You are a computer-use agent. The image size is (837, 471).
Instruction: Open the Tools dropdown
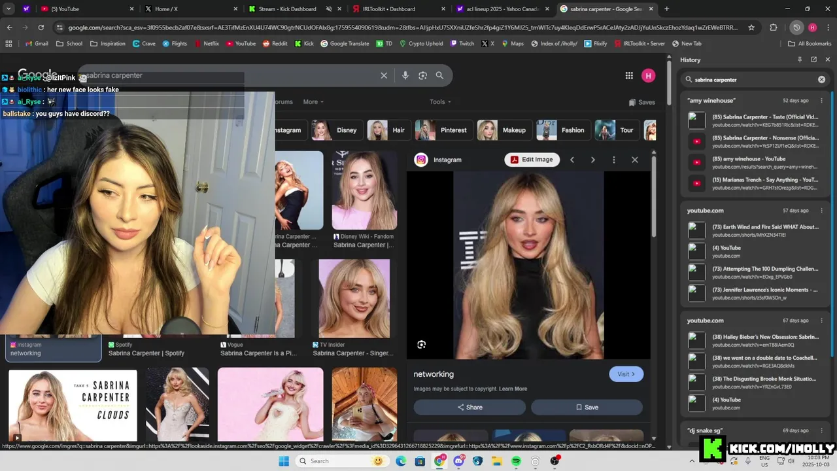pos(440,102)
